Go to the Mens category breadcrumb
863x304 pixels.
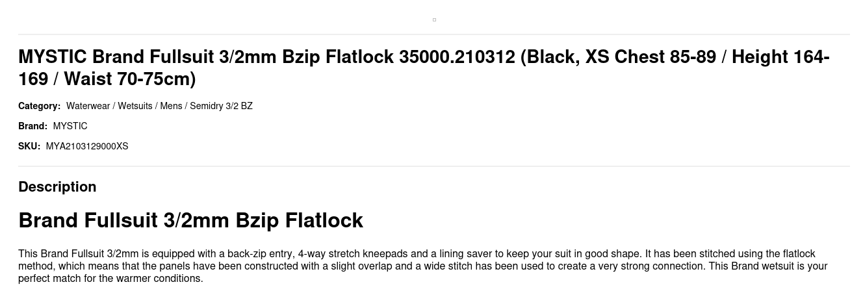coord(171,106)
